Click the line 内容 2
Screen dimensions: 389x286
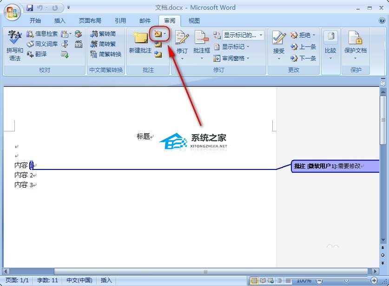coord(24,175)
